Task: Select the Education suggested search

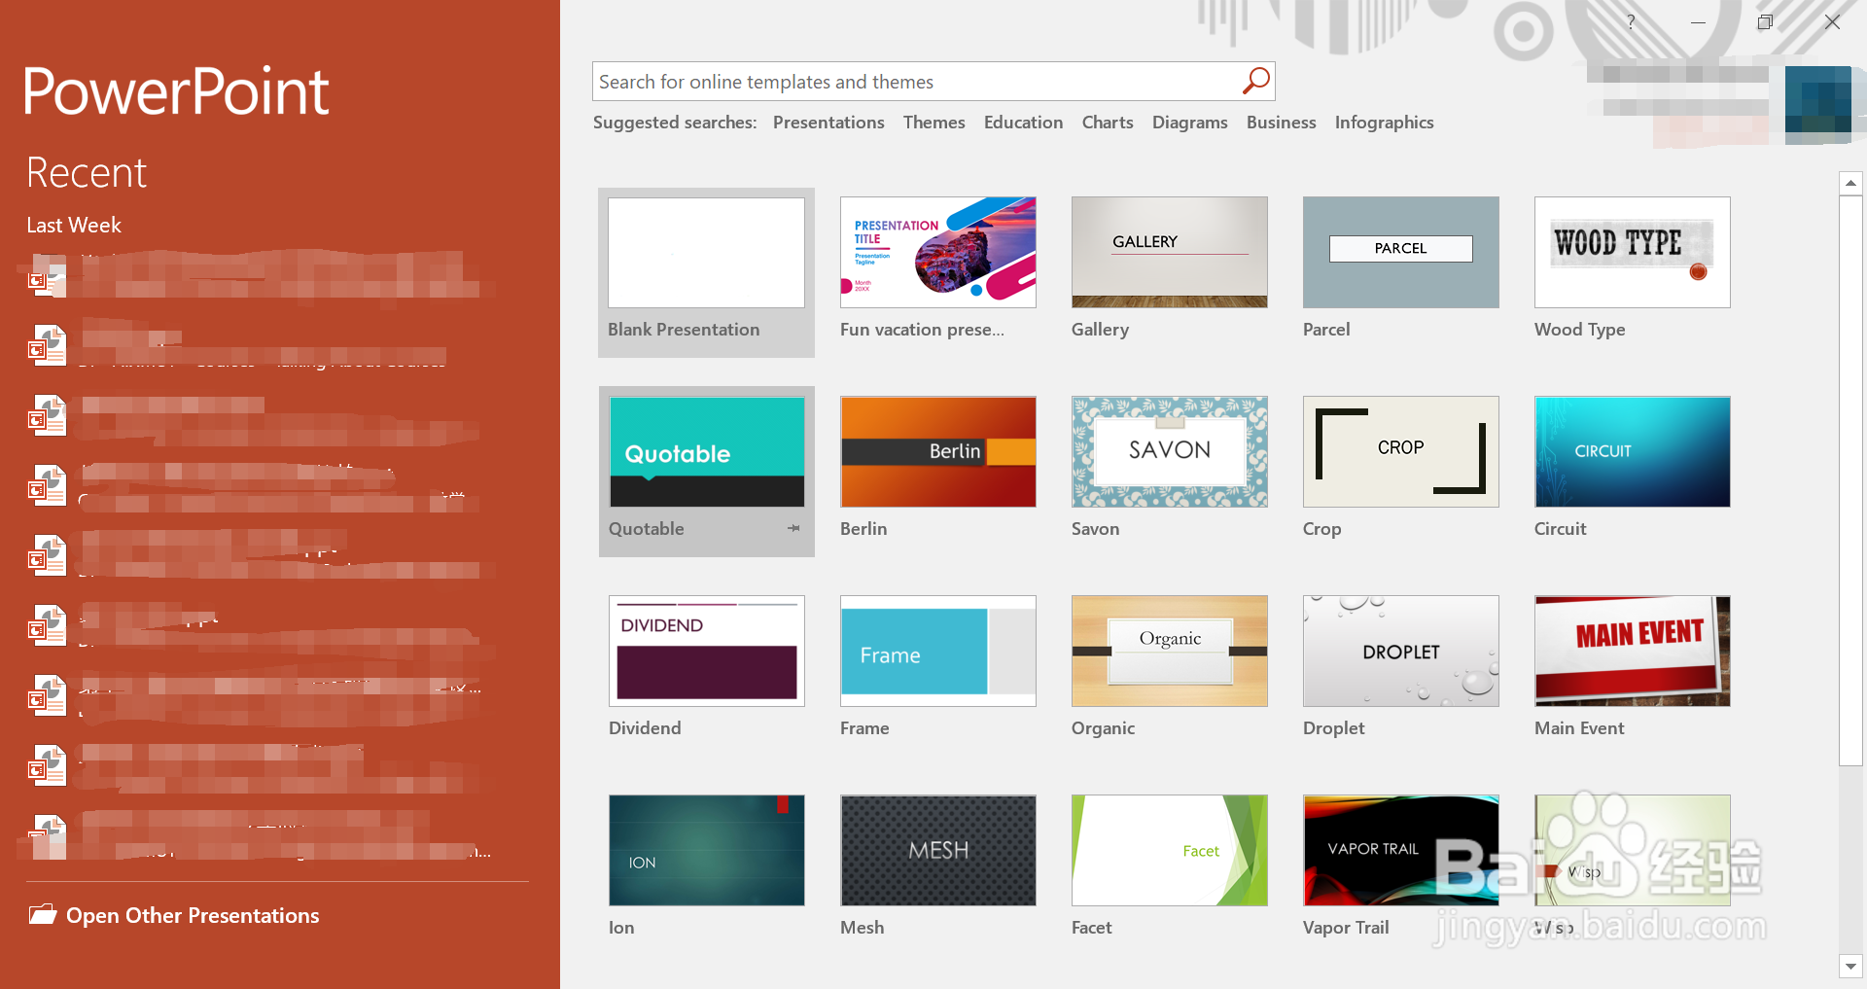Action: point(1023,123)
